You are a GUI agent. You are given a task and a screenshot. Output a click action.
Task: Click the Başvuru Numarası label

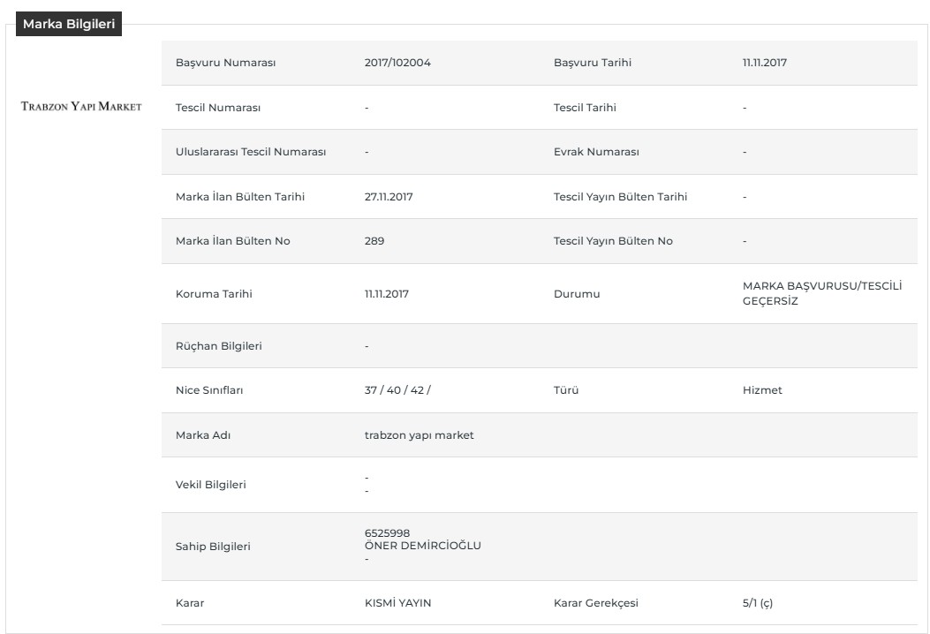[x=225, y=63]
